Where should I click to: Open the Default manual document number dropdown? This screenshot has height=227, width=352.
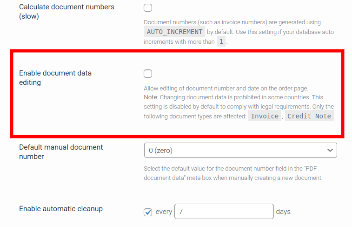[x=240, y=150]
